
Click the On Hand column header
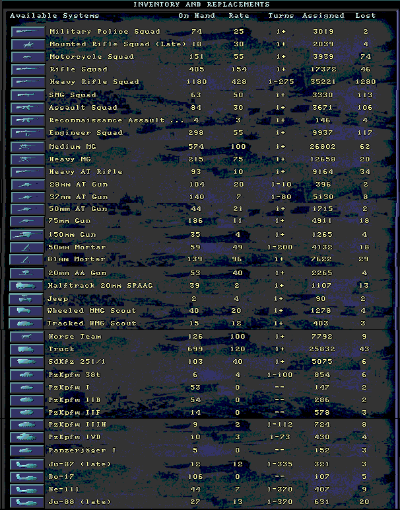[x=197, y=16]
